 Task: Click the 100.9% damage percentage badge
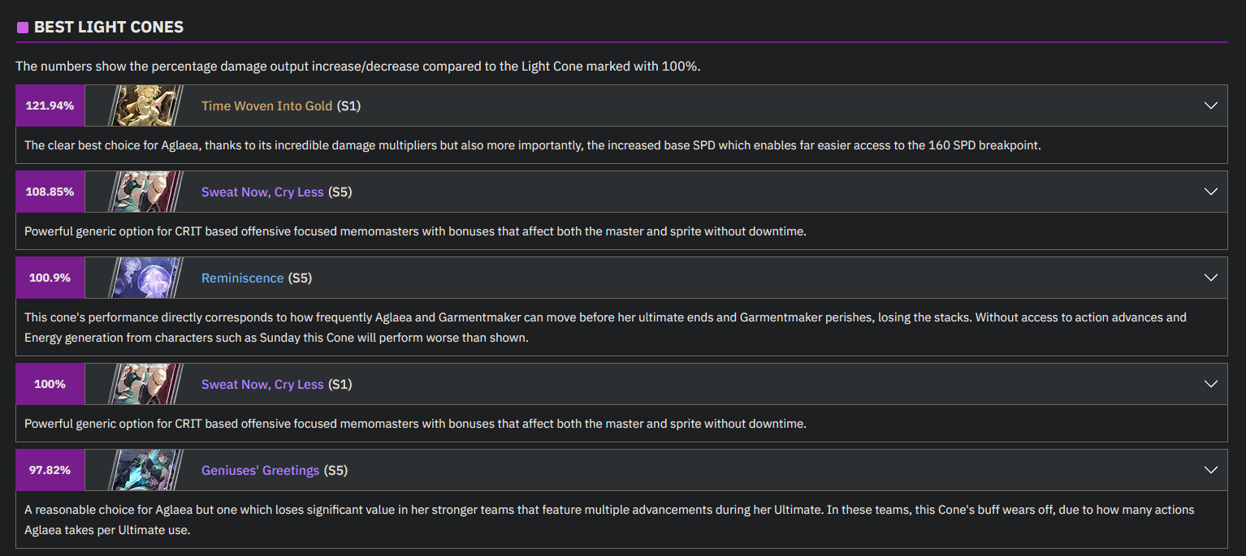tap(50, 278)
